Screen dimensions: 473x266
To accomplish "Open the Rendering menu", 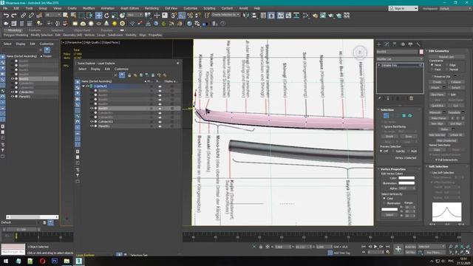I will click(152, 8).
